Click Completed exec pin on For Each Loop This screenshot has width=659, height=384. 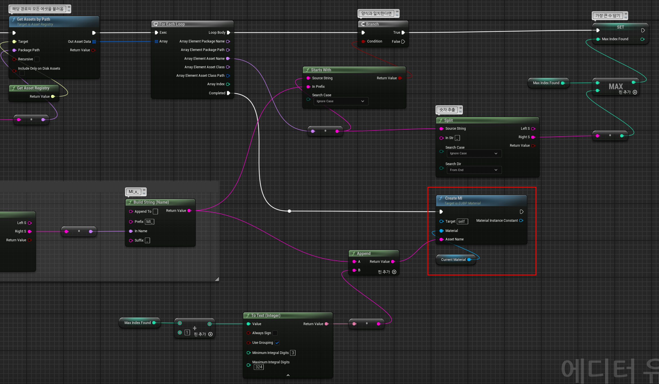coord(229,93)
